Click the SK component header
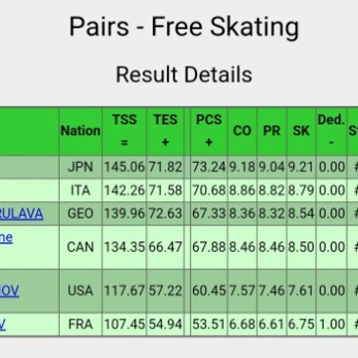Viewport: 358px width, 358px height. [x=301, y=130]
